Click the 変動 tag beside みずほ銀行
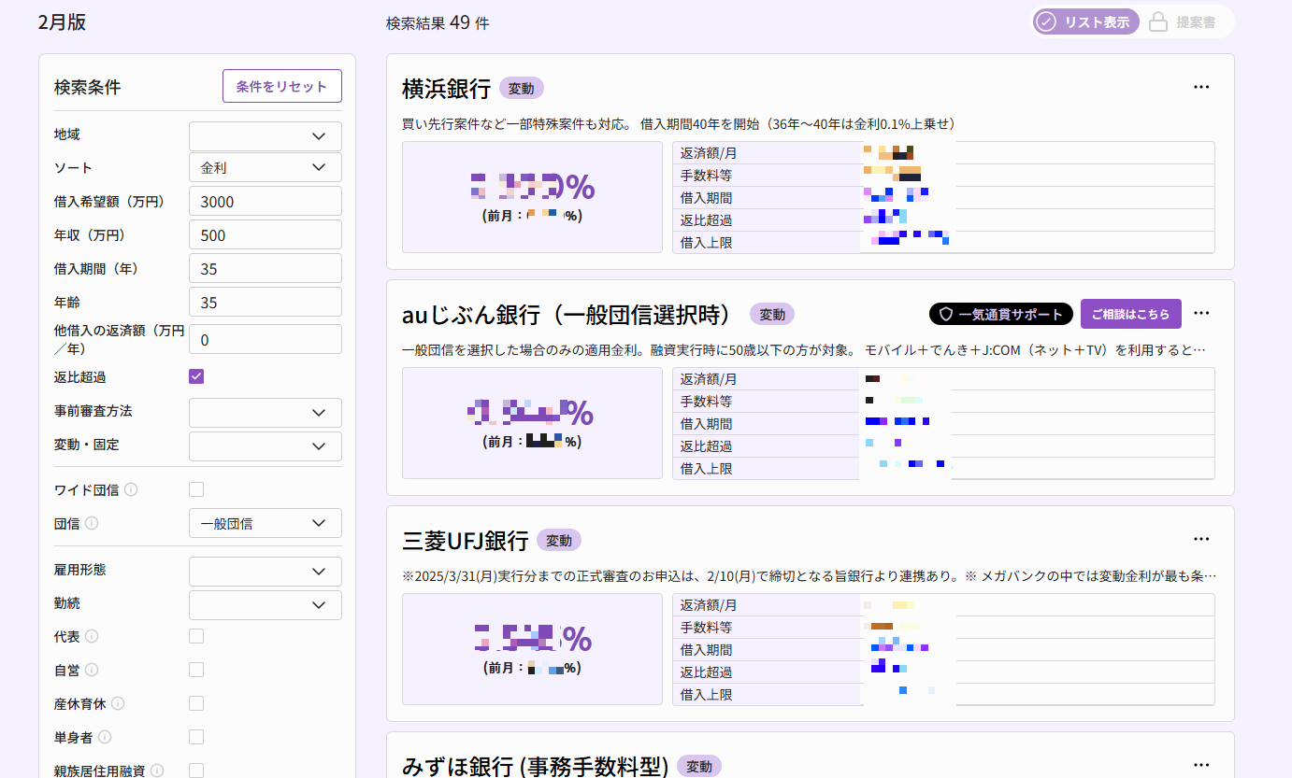1292x778 pixels. click(699, 767)
